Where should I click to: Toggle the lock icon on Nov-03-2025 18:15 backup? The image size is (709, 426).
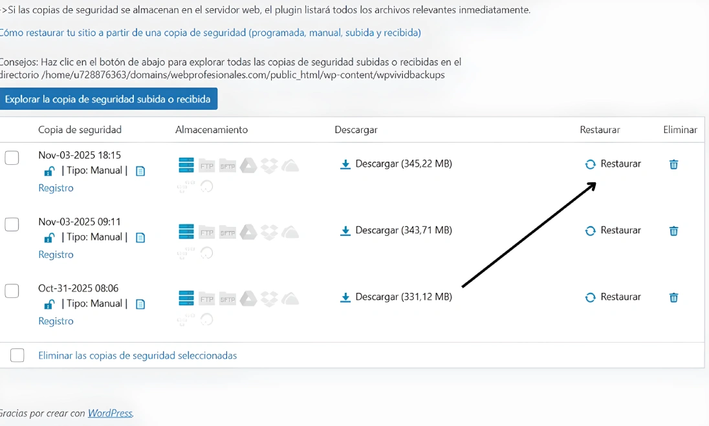click(49, 171)
